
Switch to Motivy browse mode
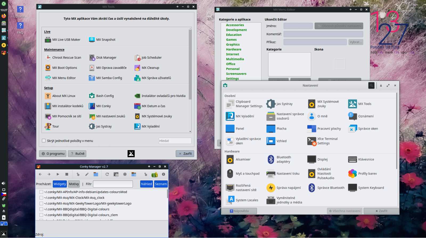(x=74, y=184)
